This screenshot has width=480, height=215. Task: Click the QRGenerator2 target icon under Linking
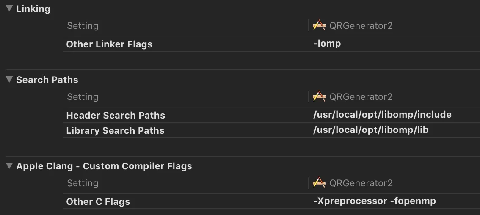319,25
